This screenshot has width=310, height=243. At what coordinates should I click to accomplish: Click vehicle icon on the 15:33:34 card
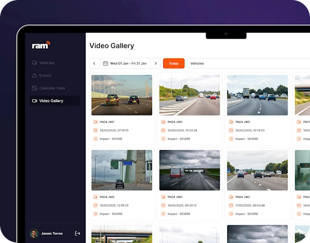pyautogui.click(x=163, y=122)
